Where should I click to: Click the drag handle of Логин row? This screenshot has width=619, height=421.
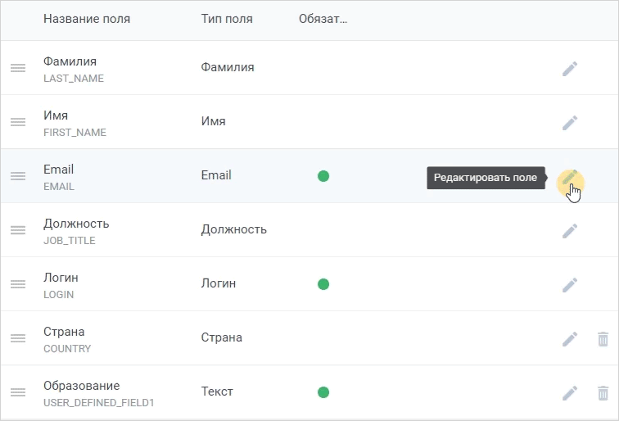[18, 284]
